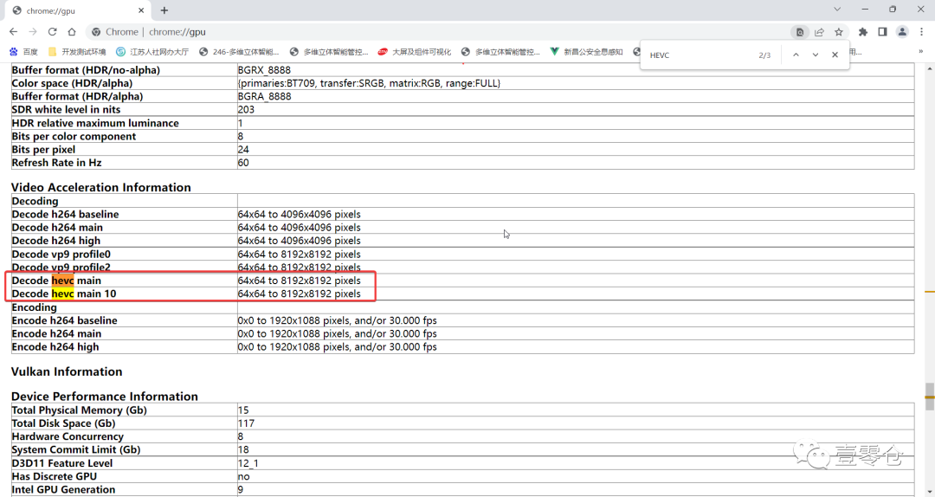The width and height of the screenshot is (935, 497).
Task: Toggle the browser side panel icon
Action: [882, 32]
